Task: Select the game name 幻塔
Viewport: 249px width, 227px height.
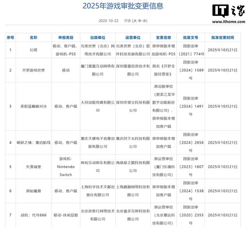Action: 33,50
